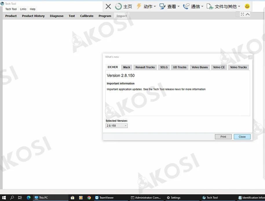The width and height of the screenshot is (265, 201).
Task: Select the UD Trucks tab
Action: pos(180,67)
